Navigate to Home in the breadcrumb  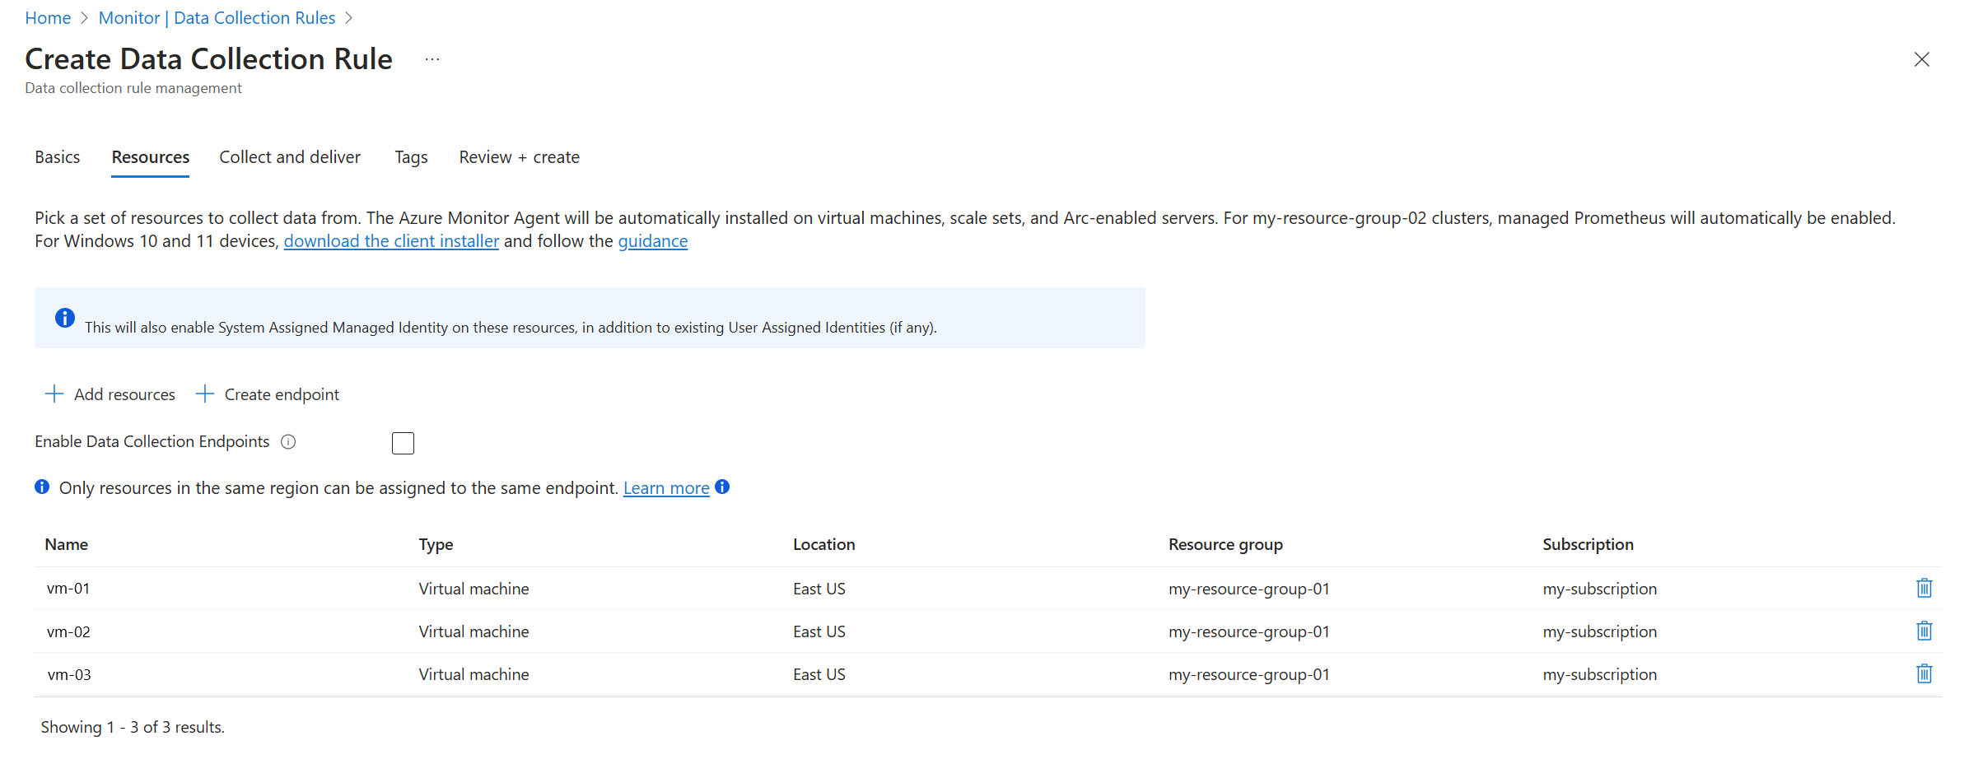(x=48, y=18)
